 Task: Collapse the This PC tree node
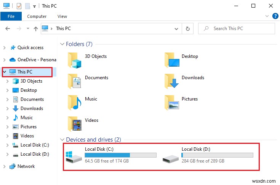(x=5, y=72)
